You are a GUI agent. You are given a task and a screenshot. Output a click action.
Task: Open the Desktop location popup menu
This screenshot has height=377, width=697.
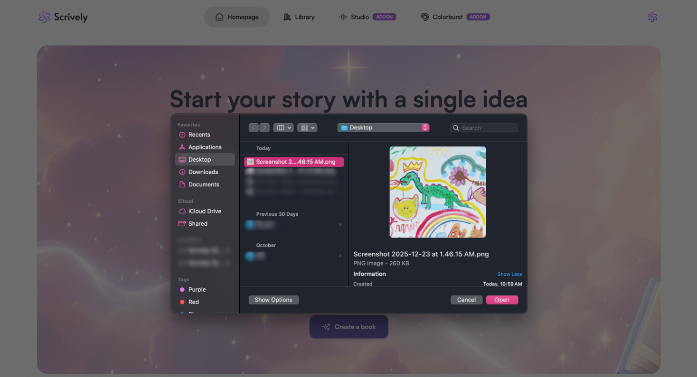(x=384, y=128)
